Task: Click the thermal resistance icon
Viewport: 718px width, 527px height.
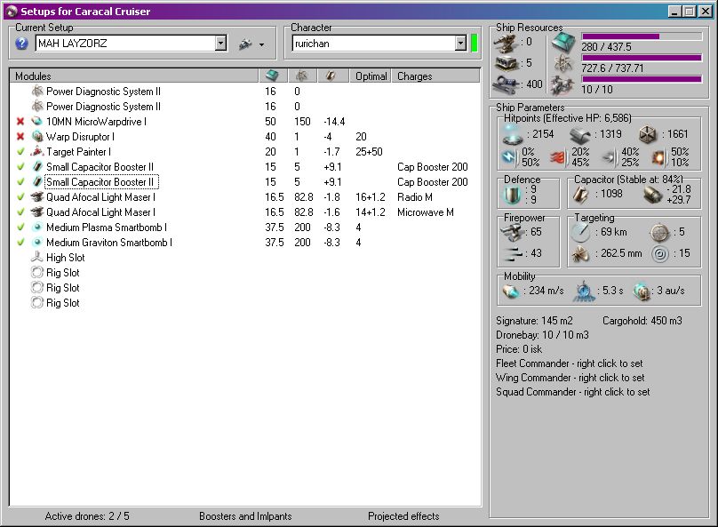Action: point(559,157)
